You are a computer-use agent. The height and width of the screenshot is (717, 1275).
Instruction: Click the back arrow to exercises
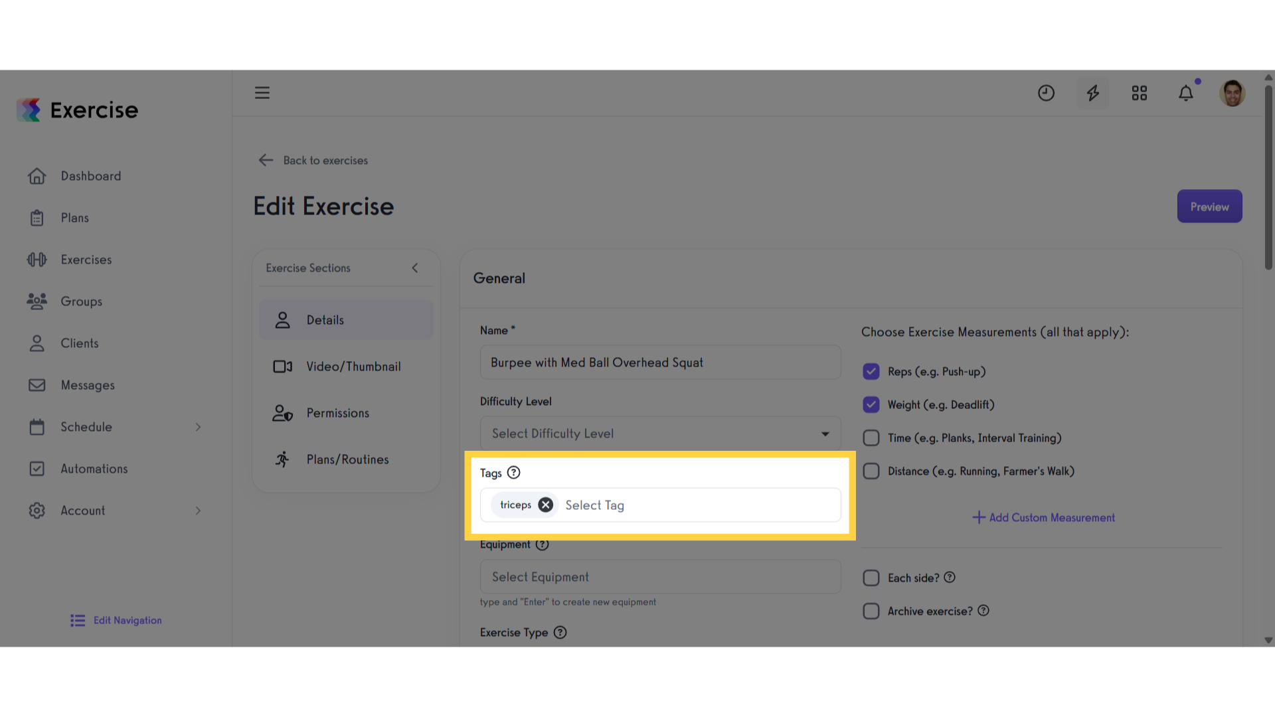pyautogui.click(x=266, y=160)
